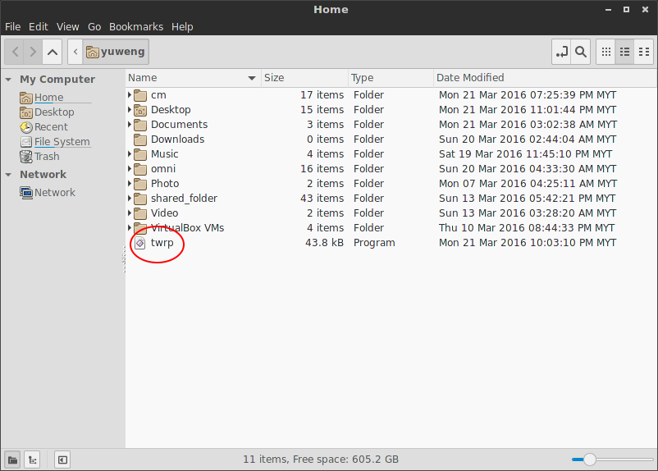Select the omni folder icon
Screen dimensions: 658x471
pos(140,169)
